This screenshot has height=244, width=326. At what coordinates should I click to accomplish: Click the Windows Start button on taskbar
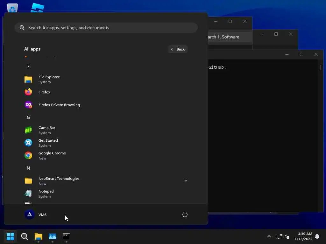point(10,236)
